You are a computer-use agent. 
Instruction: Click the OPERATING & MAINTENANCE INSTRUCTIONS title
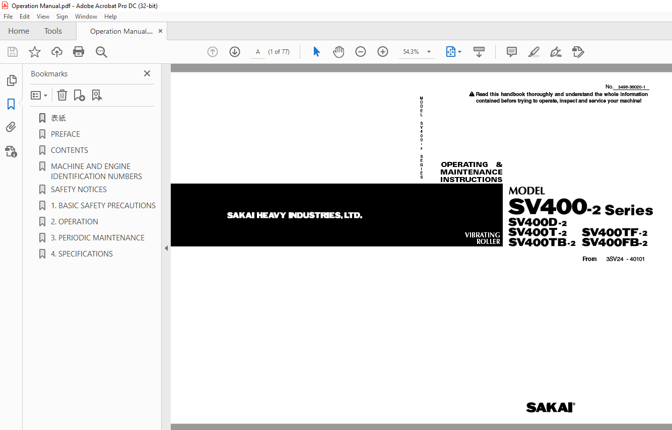pyautogui.click(x=472, y=172)
